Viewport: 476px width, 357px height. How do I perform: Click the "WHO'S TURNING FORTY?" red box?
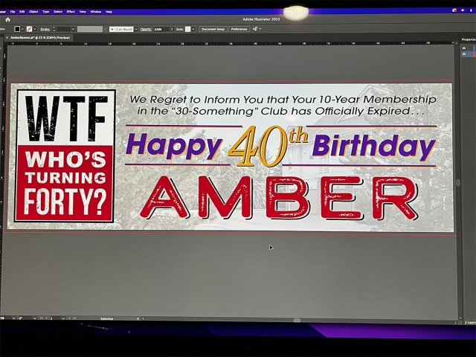tap(65, 183)
